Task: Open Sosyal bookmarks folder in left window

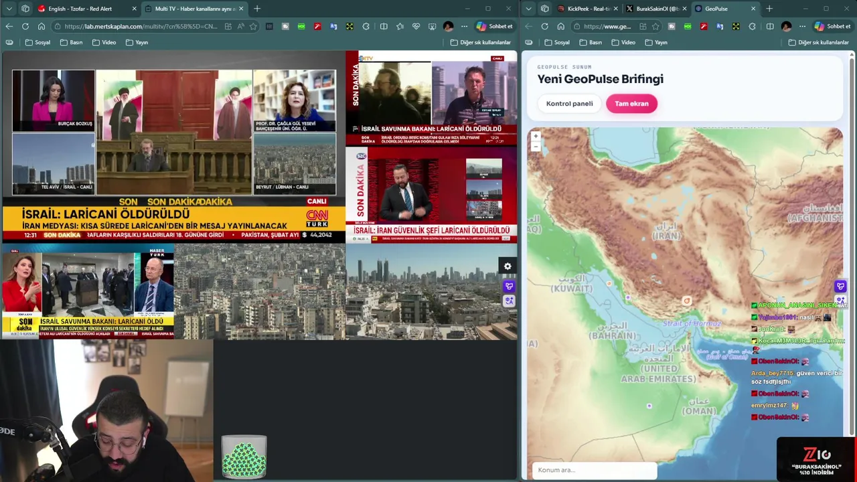Action: [38, 42]
